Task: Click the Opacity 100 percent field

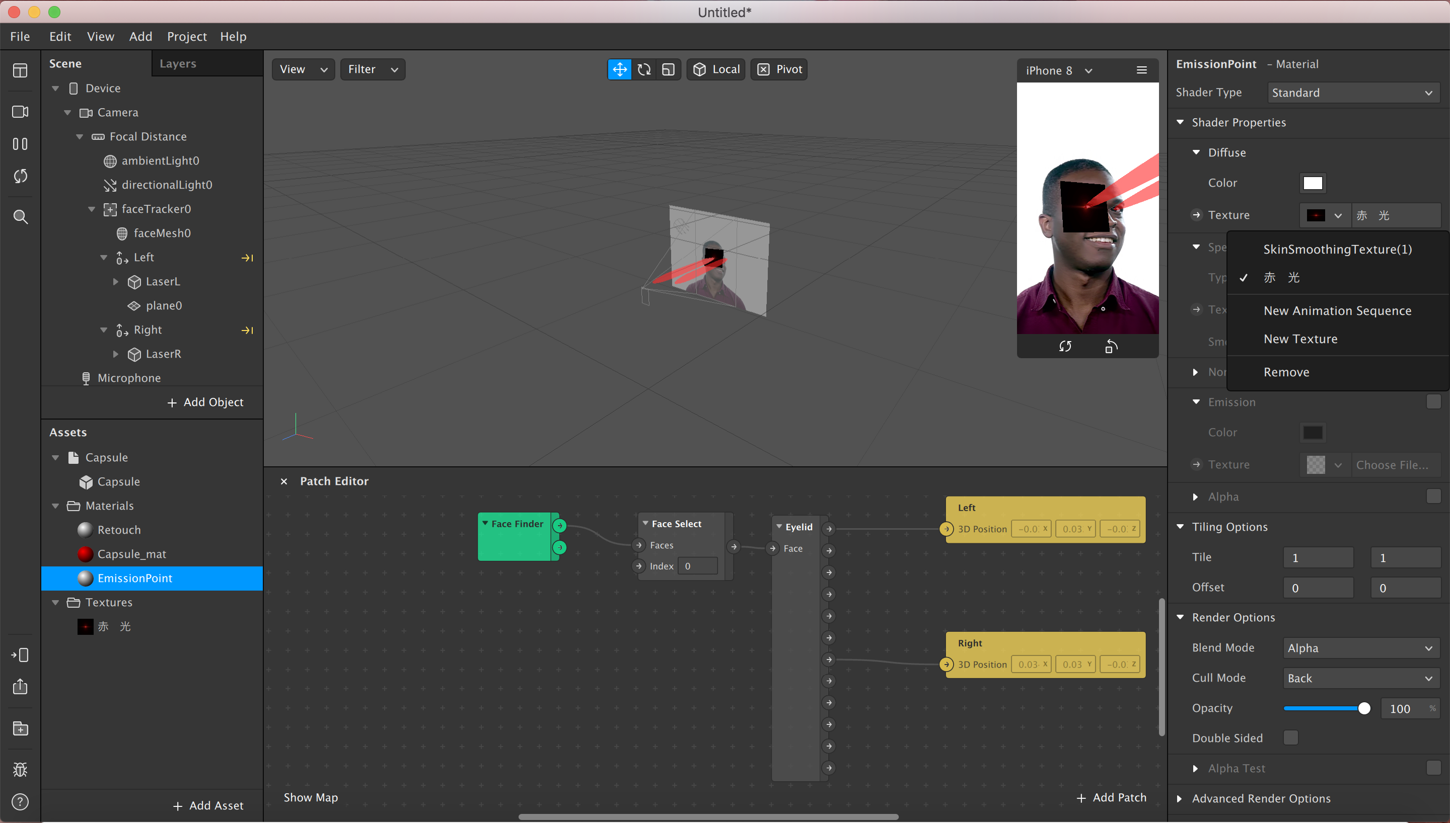Action: click(1410, 709)
